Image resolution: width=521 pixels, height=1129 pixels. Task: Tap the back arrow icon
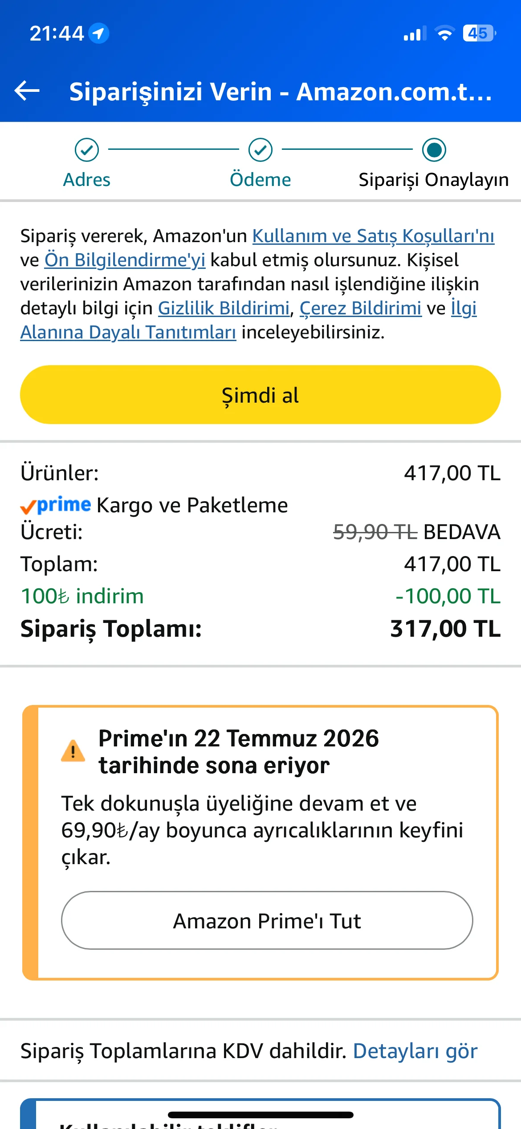[x=27, y=91]
